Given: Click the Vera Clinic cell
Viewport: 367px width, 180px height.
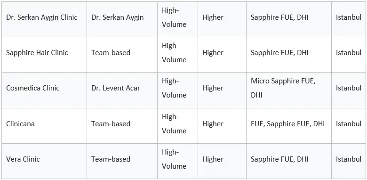Looking at the screenshot, I should 44,161.
